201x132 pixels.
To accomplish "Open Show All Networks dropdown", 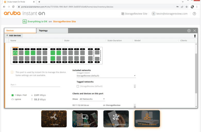I will (x=92, y=99).
